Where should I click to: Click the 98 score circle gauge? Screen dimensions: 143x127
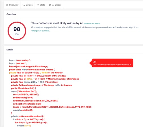17,31
